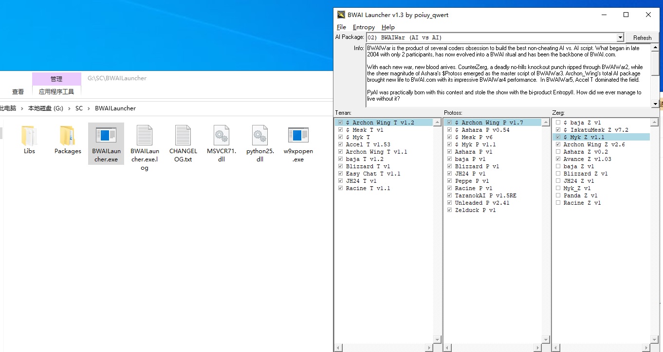
Task: Select the "baja T v1.2" entry text
Action: (365, 159)
